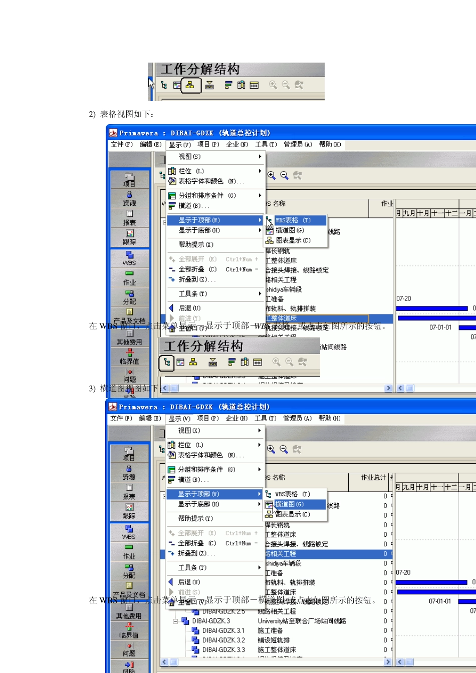This screenshot has width=476, height=673.
Task: Expand 分组和排序条件 submenu in upper window menu
Action: [x=215, y=196]
